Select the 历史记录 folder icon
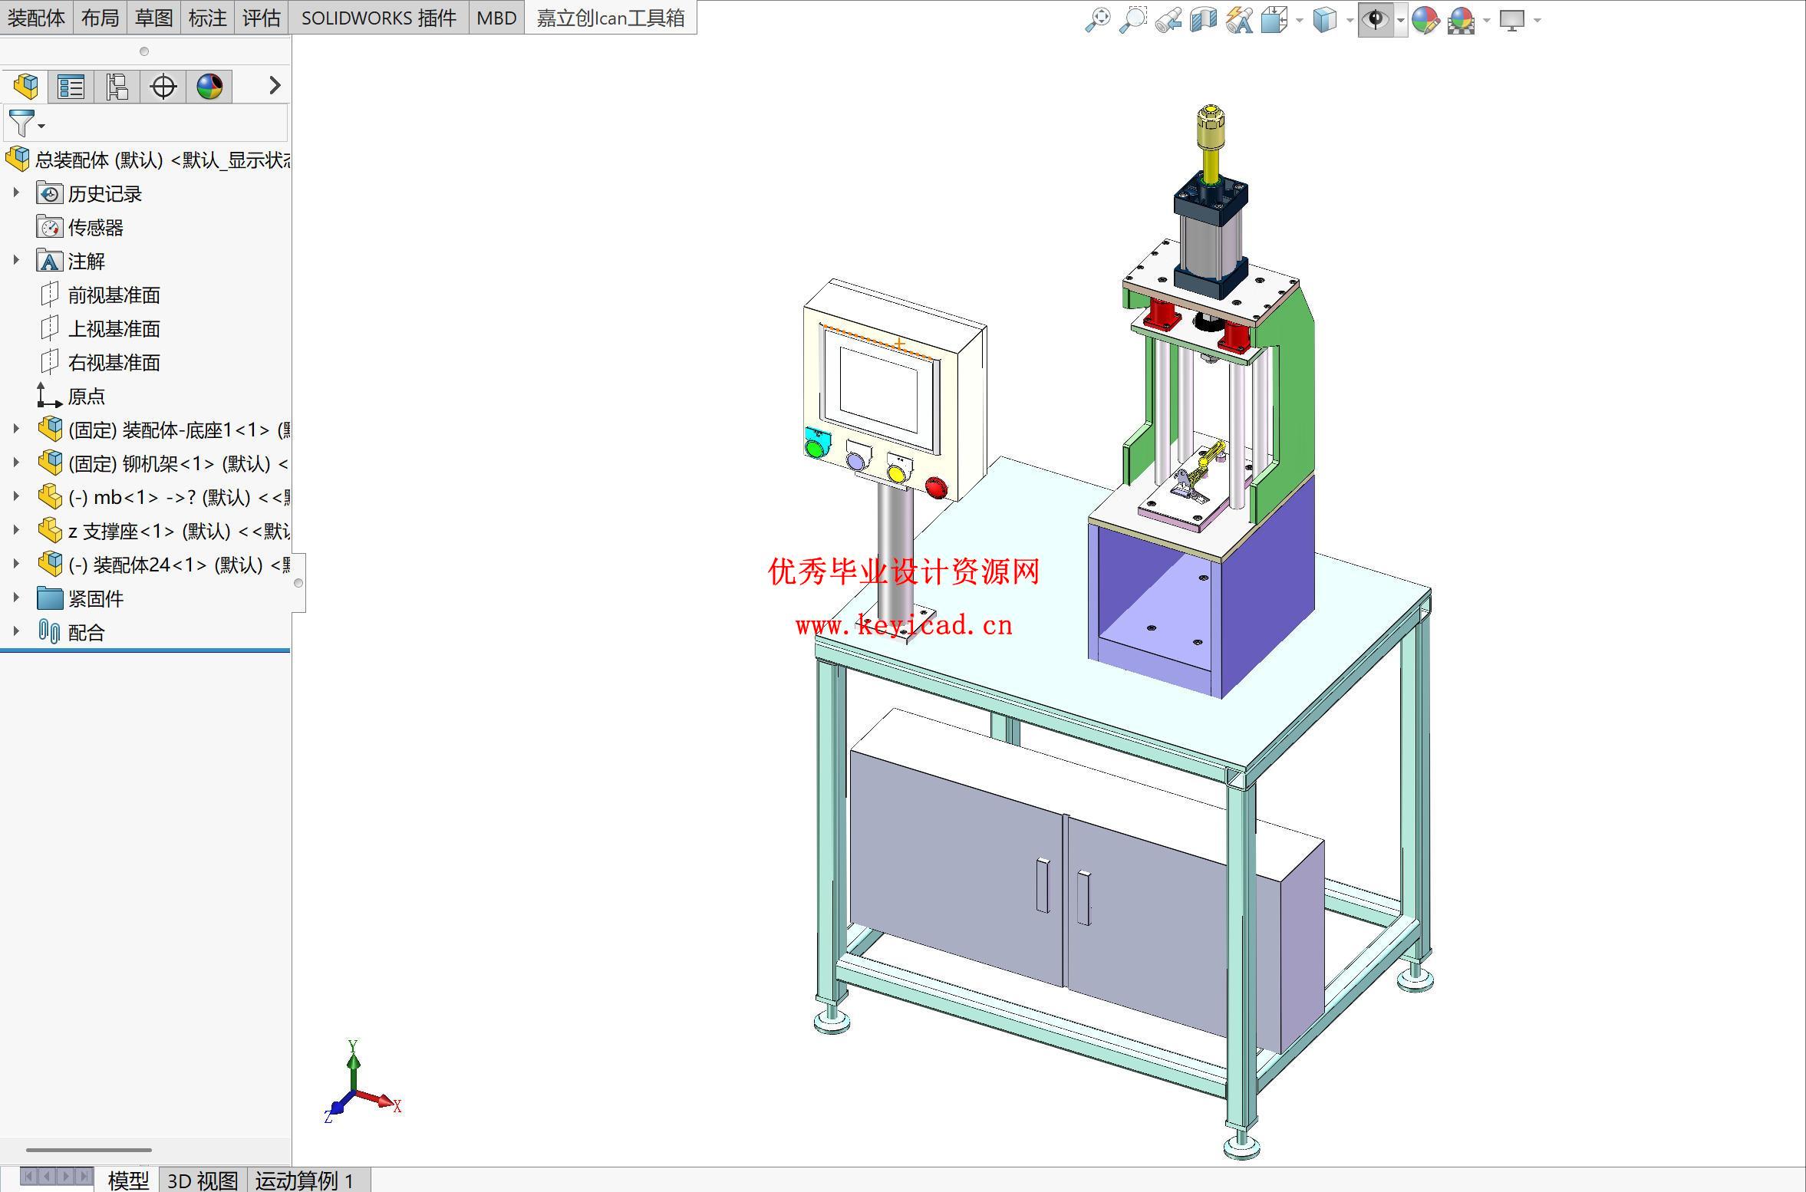 click(x=49, y=193)
